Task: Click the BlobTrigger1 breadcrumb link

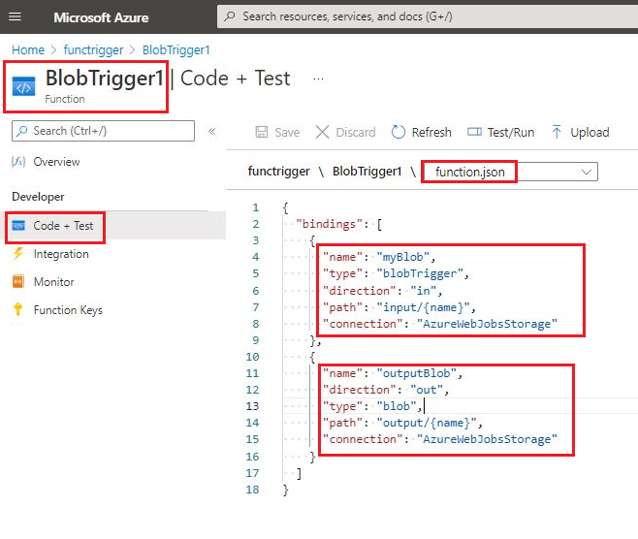Action: pyautogui.click(x=176, y=50)
